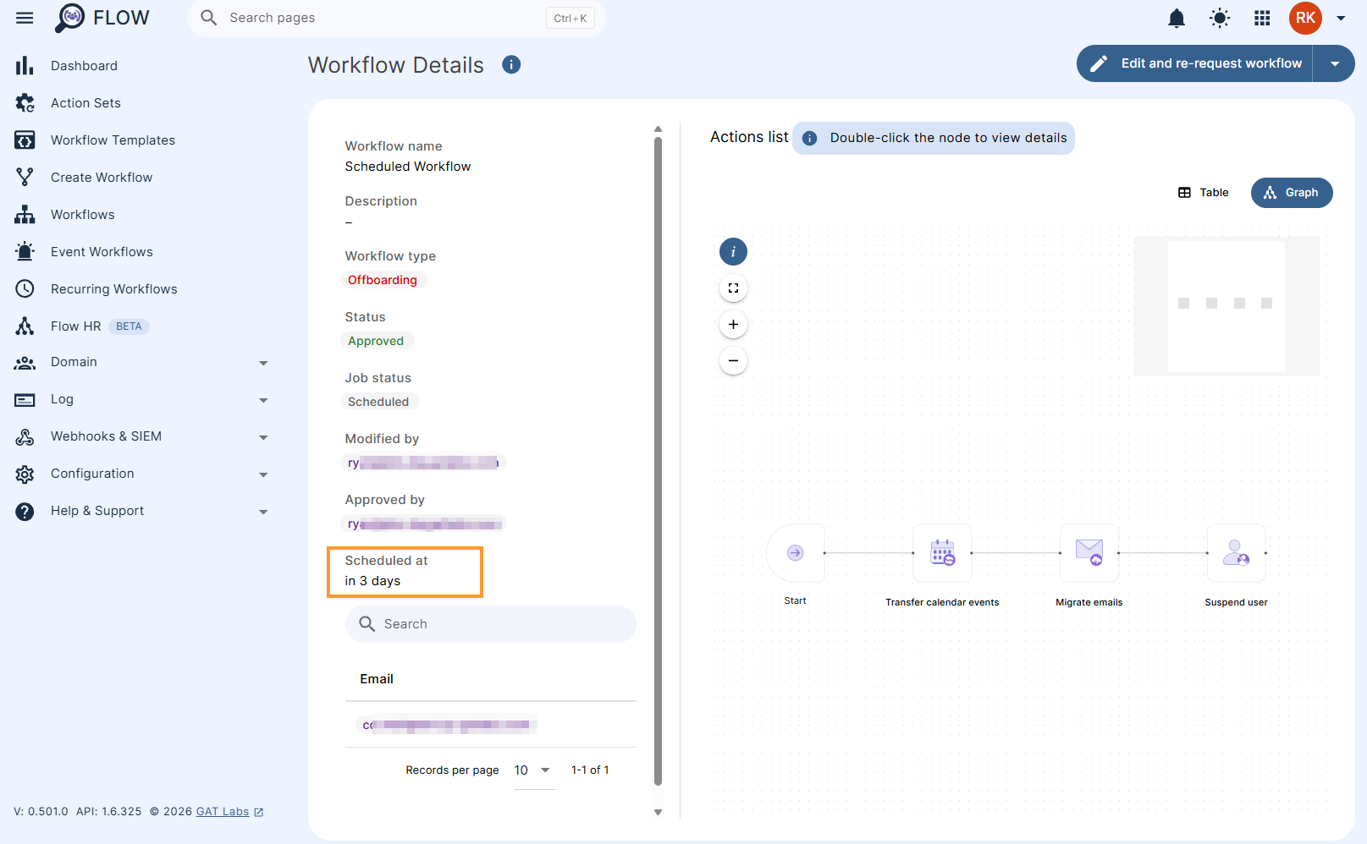Screen dimensions: 1367x844
Task: Click the Dashboard bar chart icon
Action: 25,66
